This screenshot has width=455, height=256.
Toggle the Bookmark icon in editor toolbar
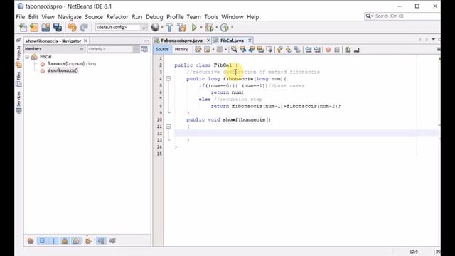point(297,50)
